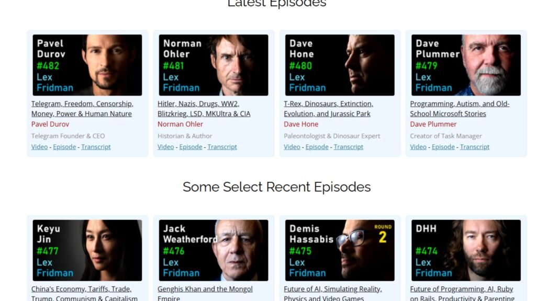Open T-Rex, Dinosaurs, Extinction title link

point(329,109)
